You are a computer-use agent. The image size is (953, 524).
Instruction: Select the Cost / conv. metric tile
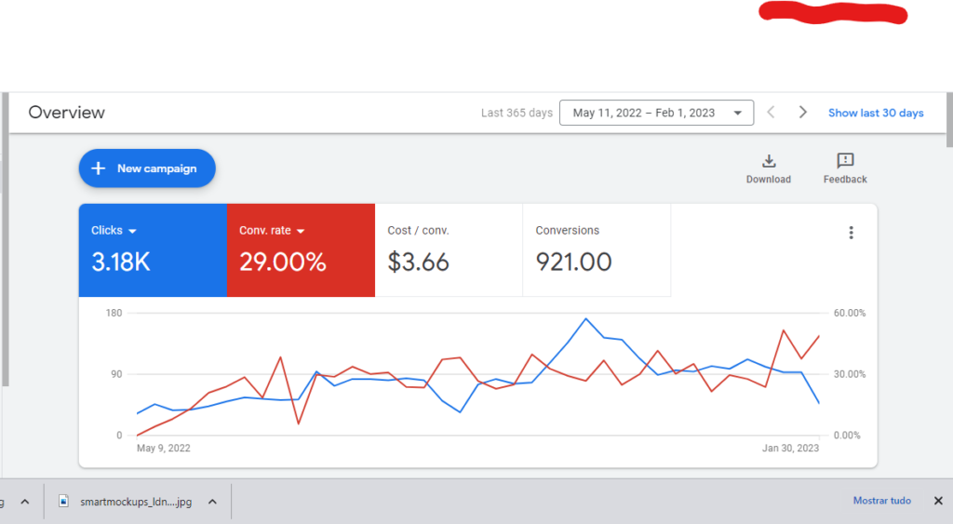(449, 250)
